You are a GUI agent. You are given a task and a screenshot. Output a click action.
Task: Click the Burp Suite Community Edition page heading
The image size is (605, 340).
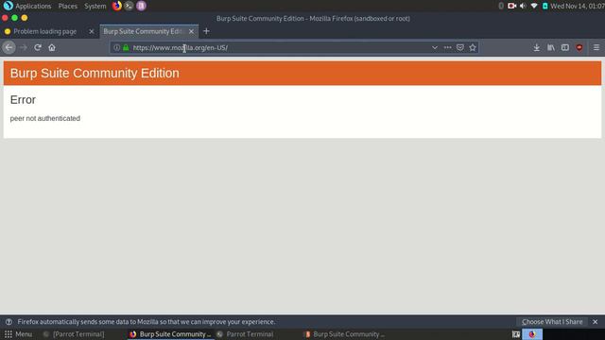95,74
